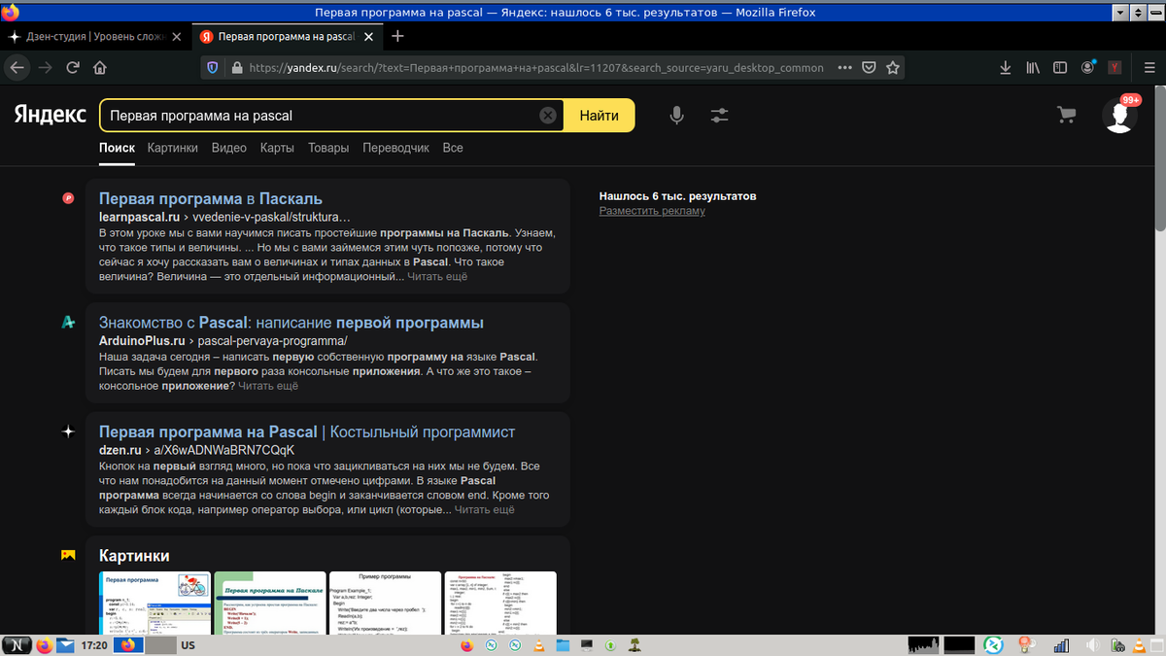Launch Firefox from the taskbar quick launcher
Screen dimensions: 1166x656
(x=45, y=645)
